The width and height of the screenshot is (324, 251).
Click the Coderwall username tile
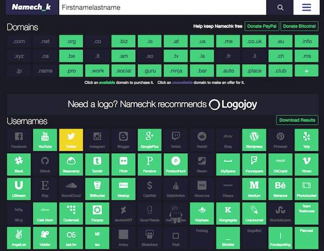click(x=71, y=214)
